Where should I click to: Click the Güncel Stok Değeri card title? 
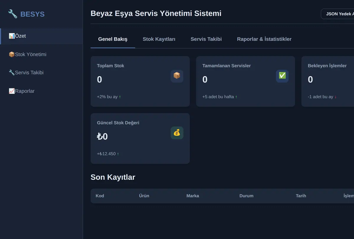(118, 123)
